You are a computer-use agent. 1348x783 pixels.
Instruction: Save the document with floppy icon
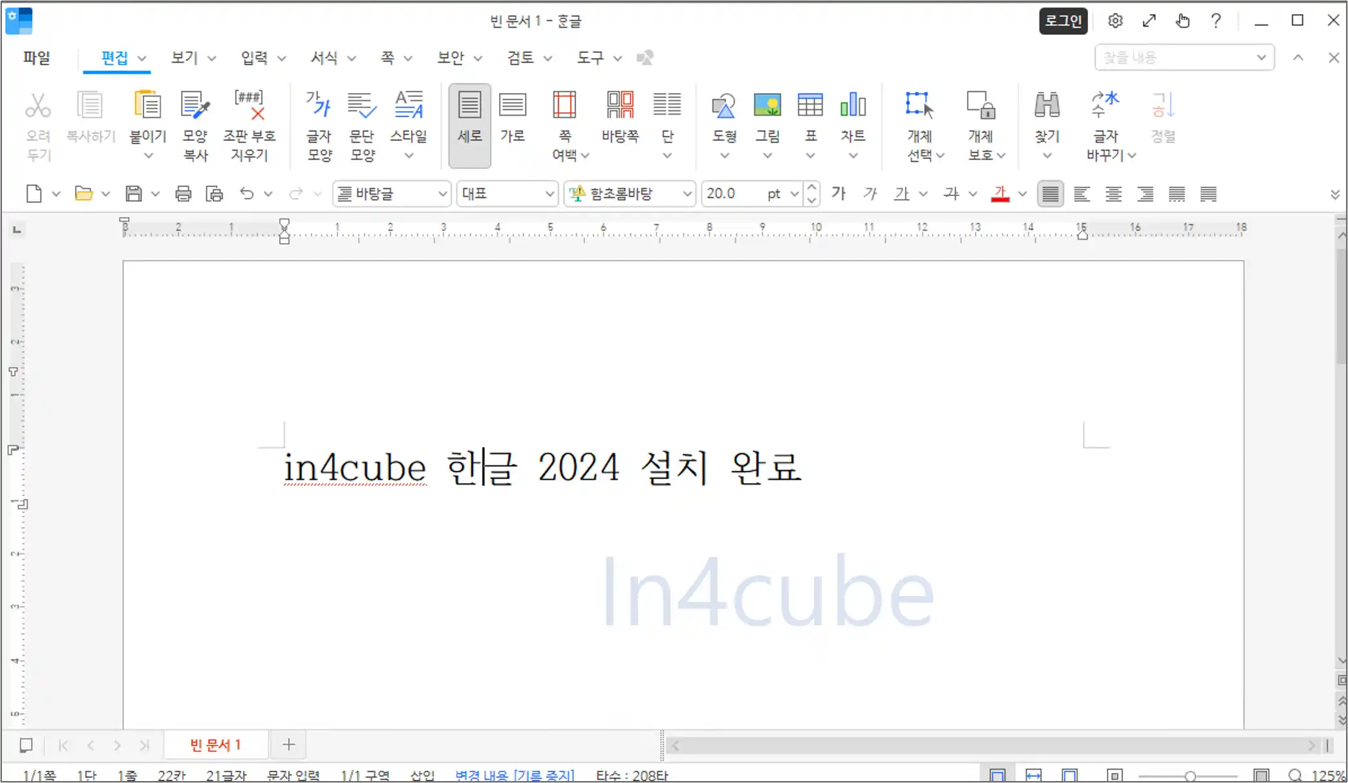[x=133, y=193]
